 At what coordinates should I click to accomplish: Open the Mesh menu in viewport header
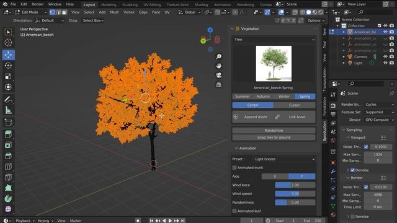pyautogui.click(x=114, y=12)
